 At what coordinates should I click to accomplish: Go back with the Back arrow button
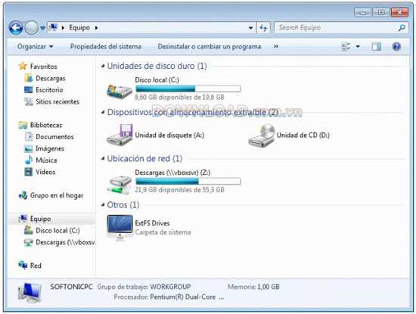16,27
